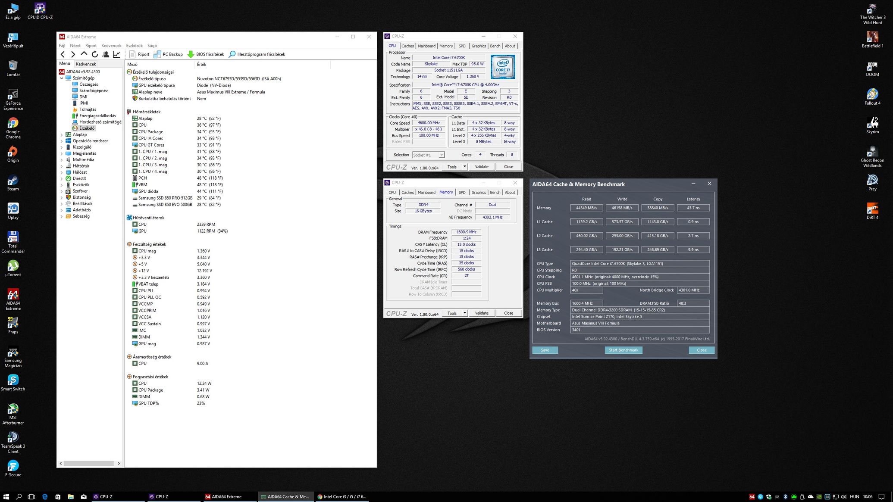Click Validate in the top CPU-Z window
The width and height of the screenshot is (893, 502).
point(482,167)
